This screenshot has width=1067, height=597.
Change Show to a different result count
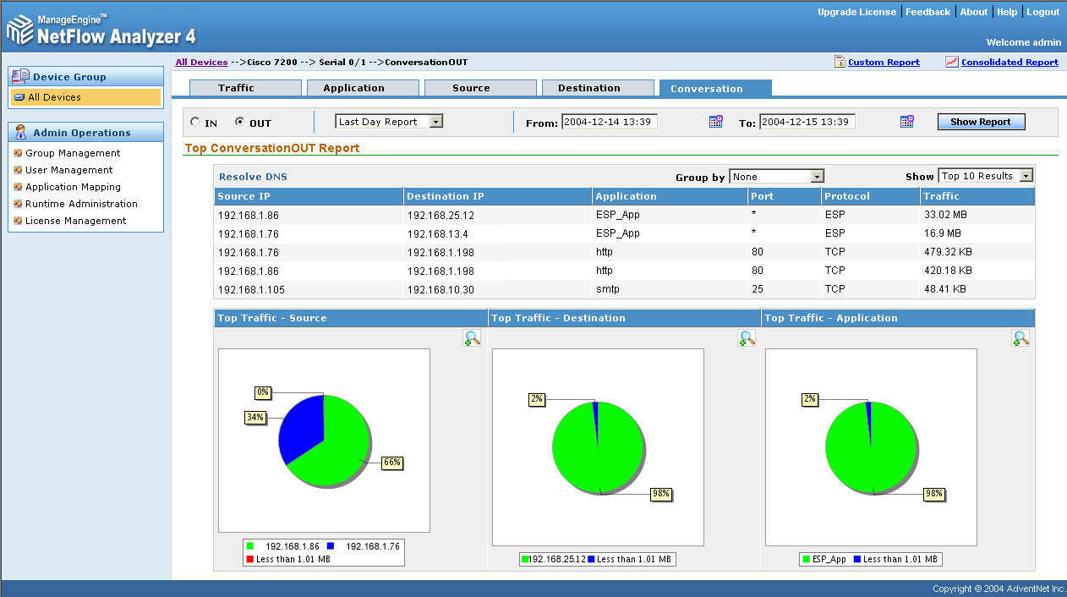[x=1027, y=175]
